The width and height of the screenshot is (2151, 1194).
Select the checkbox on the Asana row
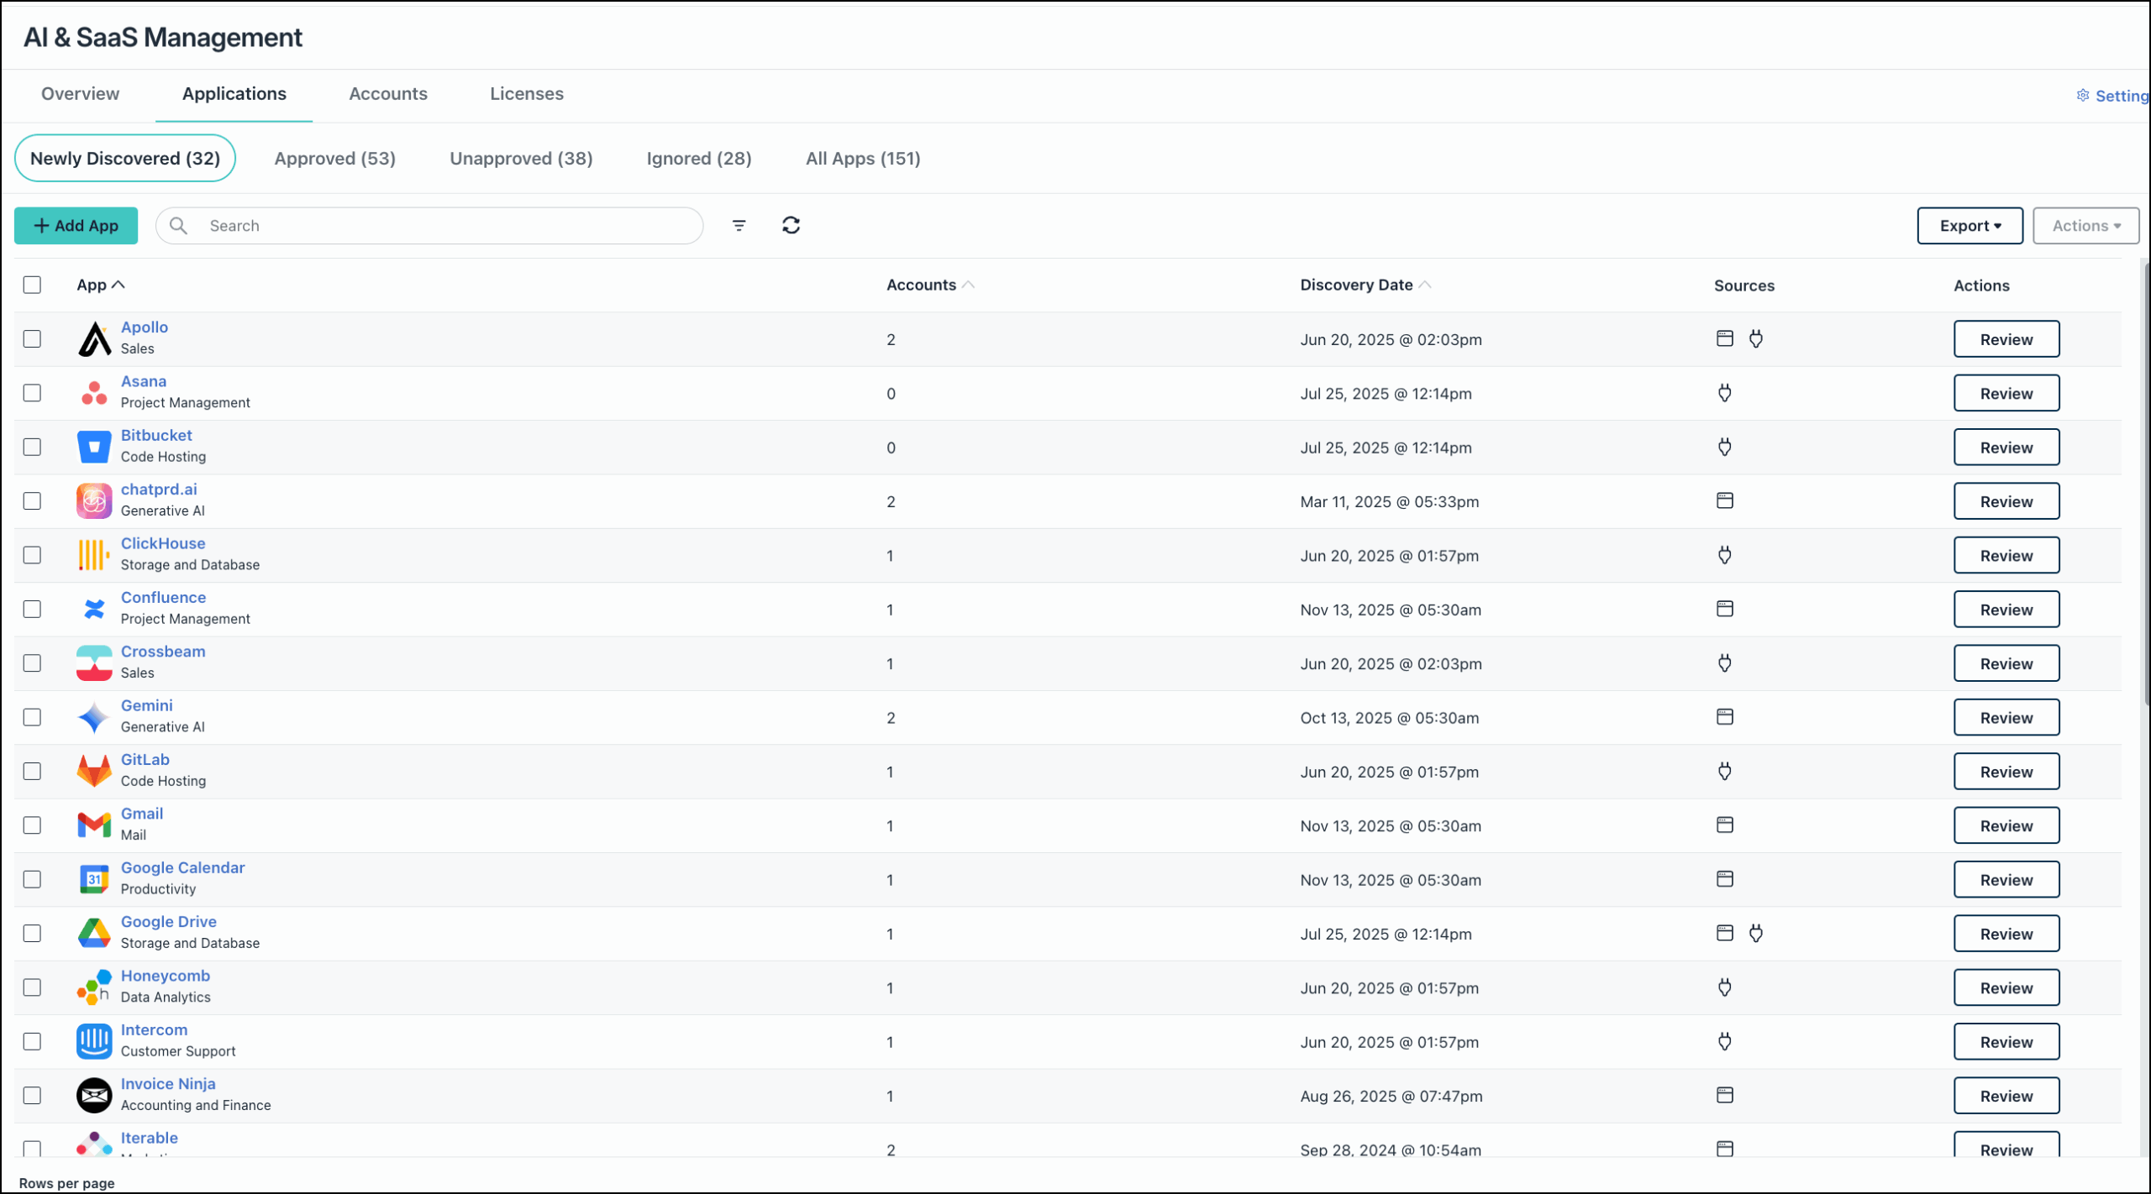pos(32,392)
